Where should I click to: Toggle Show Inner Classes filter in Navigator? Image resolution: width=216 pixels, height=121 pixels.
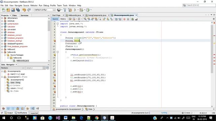coord(23,108)
